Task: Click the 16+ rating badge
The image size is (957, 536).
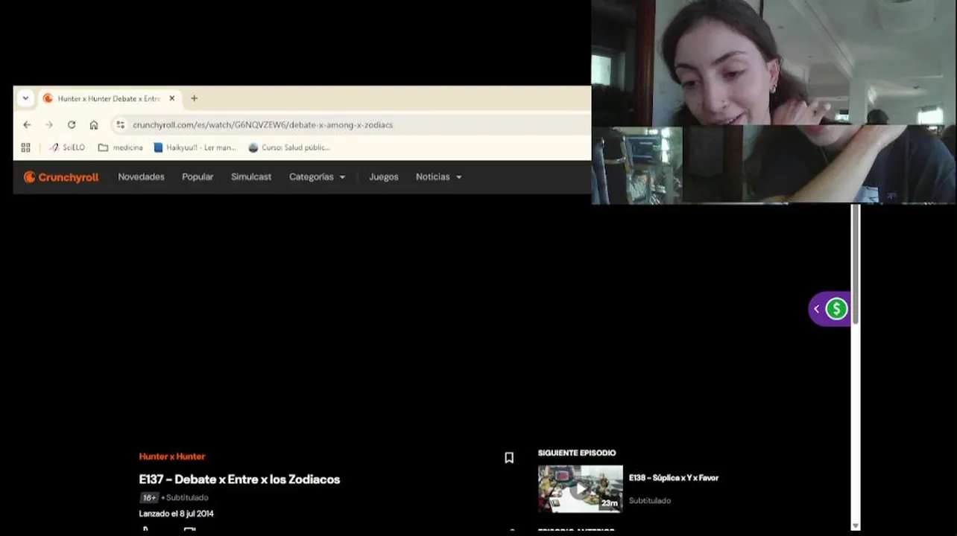Action: coord(149,497)
